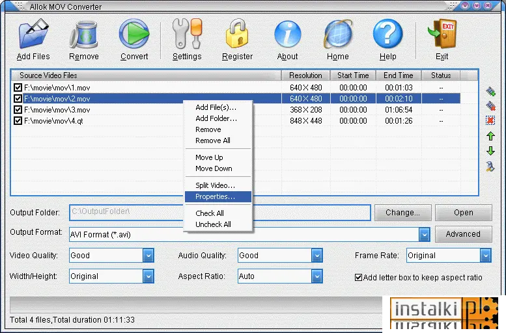Expand the Width/Height dropdown
506x333 pixels.
[148, 276]
